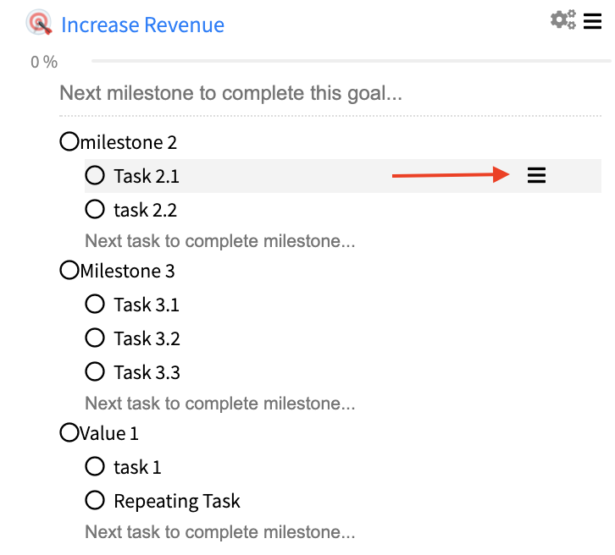The width and height of the screenshot is (615, 555).
Task: Check off Task 3.1 circle
Action: point(95,304)
